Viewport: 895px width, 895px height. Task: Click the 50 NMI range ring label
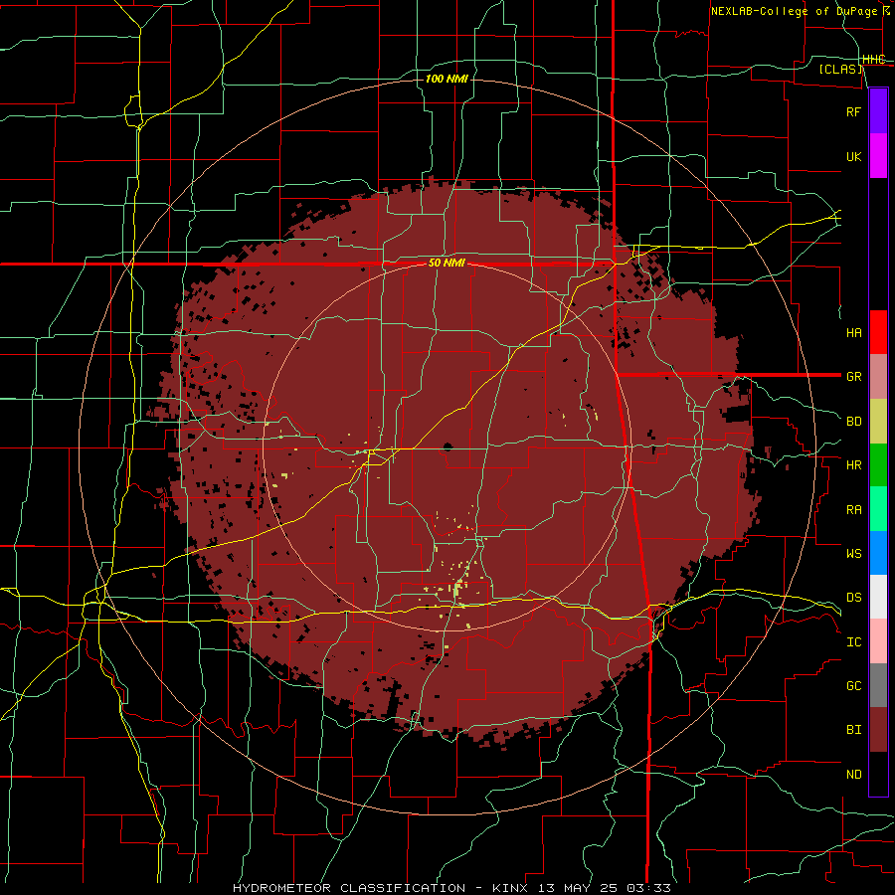pos(447,264)
